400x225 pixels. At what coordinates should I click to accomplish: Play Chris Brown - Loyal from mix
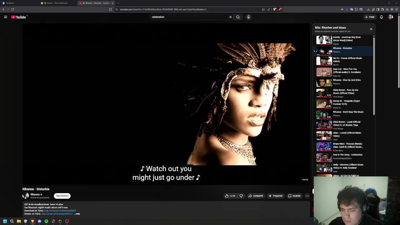click(344, 125)
